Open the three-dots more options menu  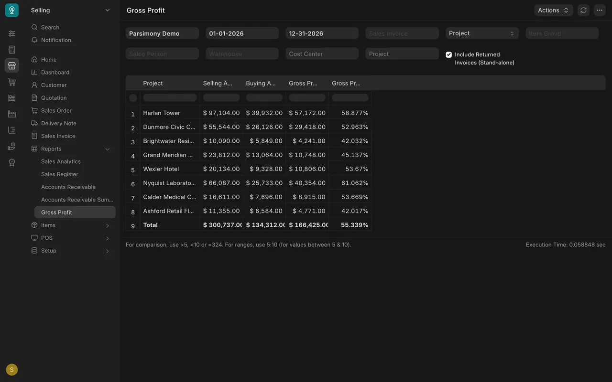pos(600,10)
